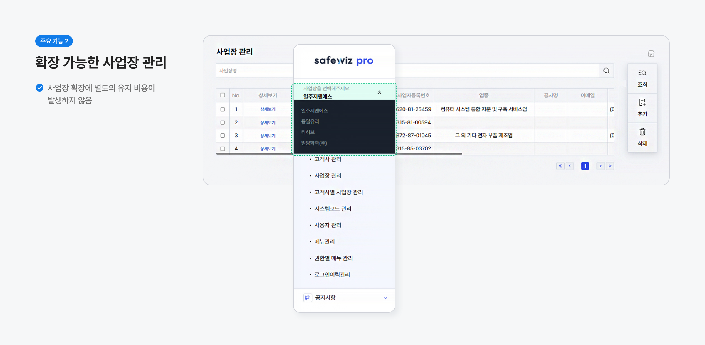Click the search magnifier icon in search bar
Viewport: 705px width, 345px height.
point(606,71)
